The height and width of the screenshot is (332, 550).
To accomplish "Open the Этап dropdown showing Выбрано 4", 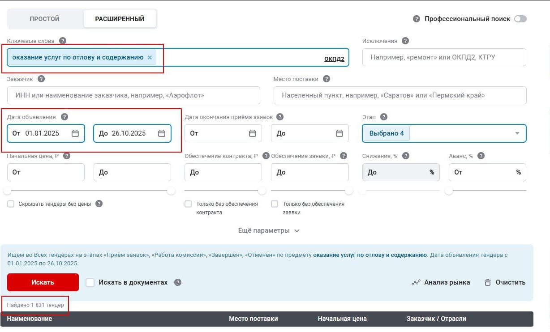I will [517, 133].
